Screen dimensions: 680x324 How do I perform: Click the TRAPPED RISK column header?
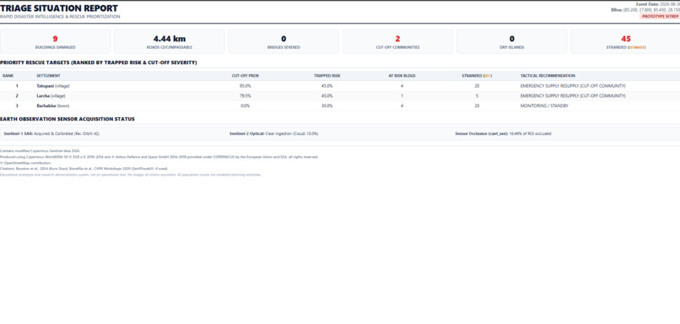tap(327, 76)
